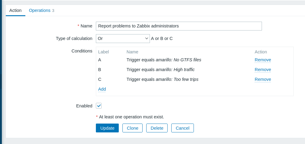Image resolution: width=305 pixels, height=144 pixels.
Task: Click the 'Type of calculation' label
Action: 74,38
